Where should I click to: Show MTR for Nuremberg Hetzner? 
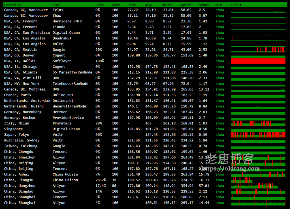point(220,112)
